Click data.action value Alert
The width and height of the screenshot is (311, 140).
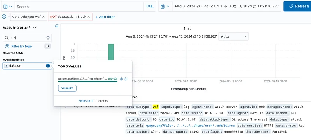[155, 132]
